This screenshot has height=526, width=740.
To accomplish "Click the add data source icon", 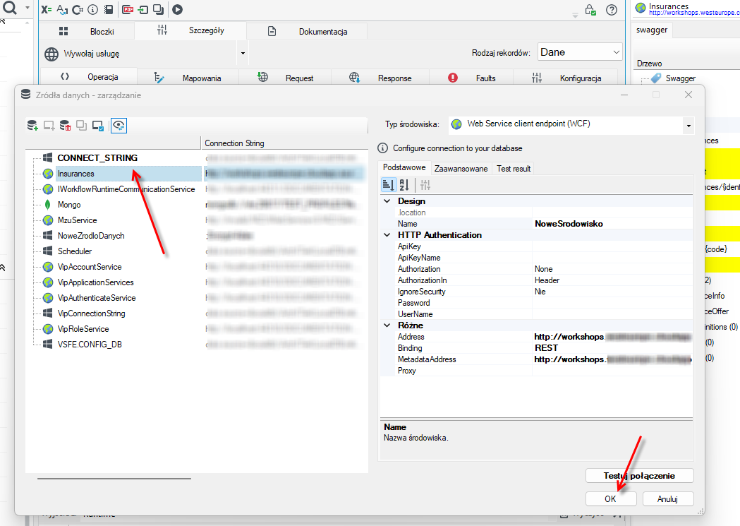I will [32, 126].
